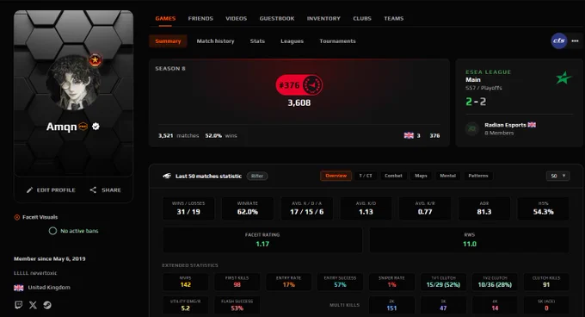The width and height of the screenshot is (585, 317).
Task: Open the Inventory tab
Action: 323,18
